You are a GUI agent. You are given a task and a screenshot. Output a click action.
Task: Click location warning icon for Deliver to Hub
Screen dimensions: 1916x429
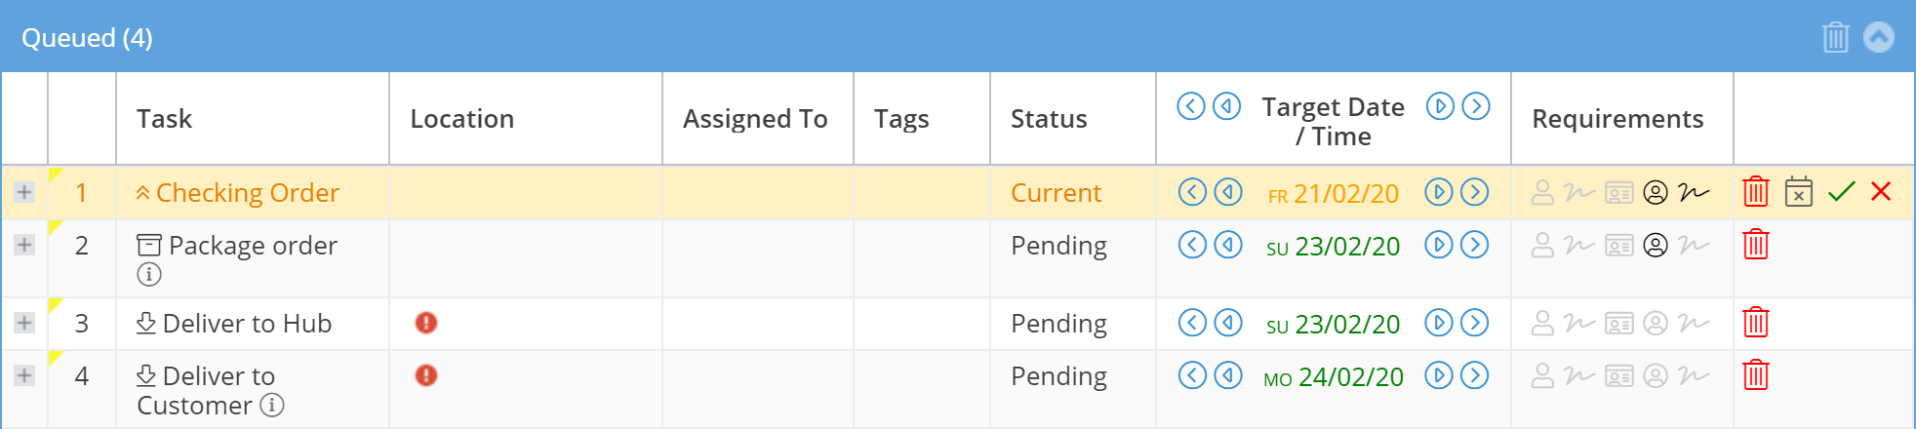426,323
